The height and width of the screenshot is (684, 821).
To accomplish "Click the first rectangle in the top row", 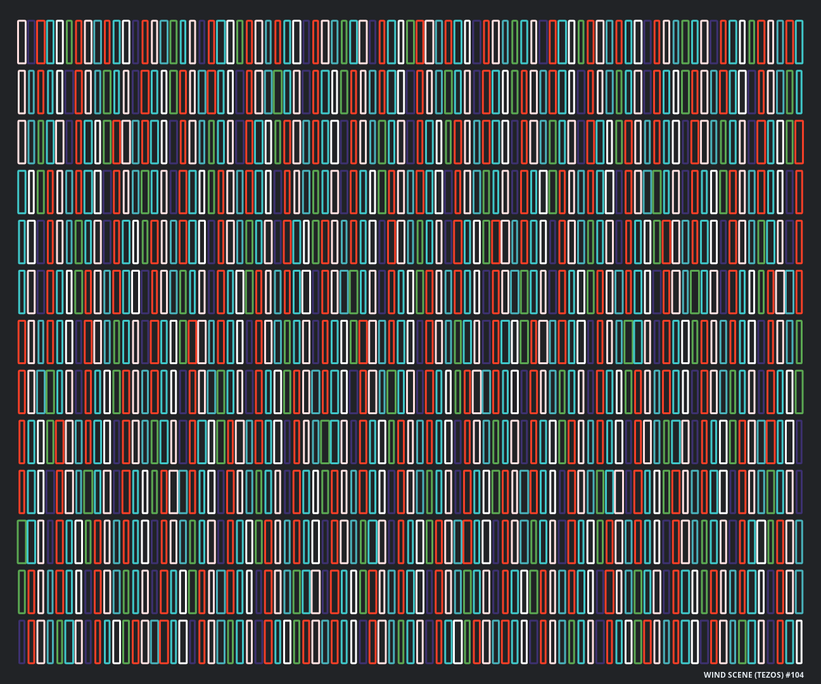I will click(x=22, y=42).
